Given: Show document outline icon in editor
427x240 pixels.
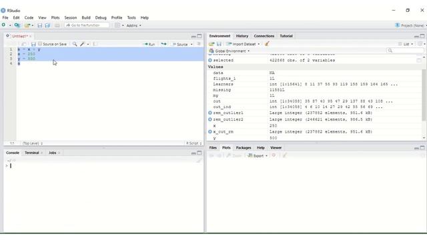Looking at the screenshot, I should [x=199, y=44].
